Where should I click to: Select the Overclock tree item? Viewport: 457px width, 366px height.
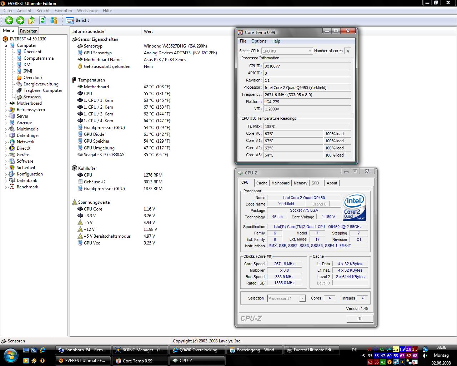click(33, 78)
